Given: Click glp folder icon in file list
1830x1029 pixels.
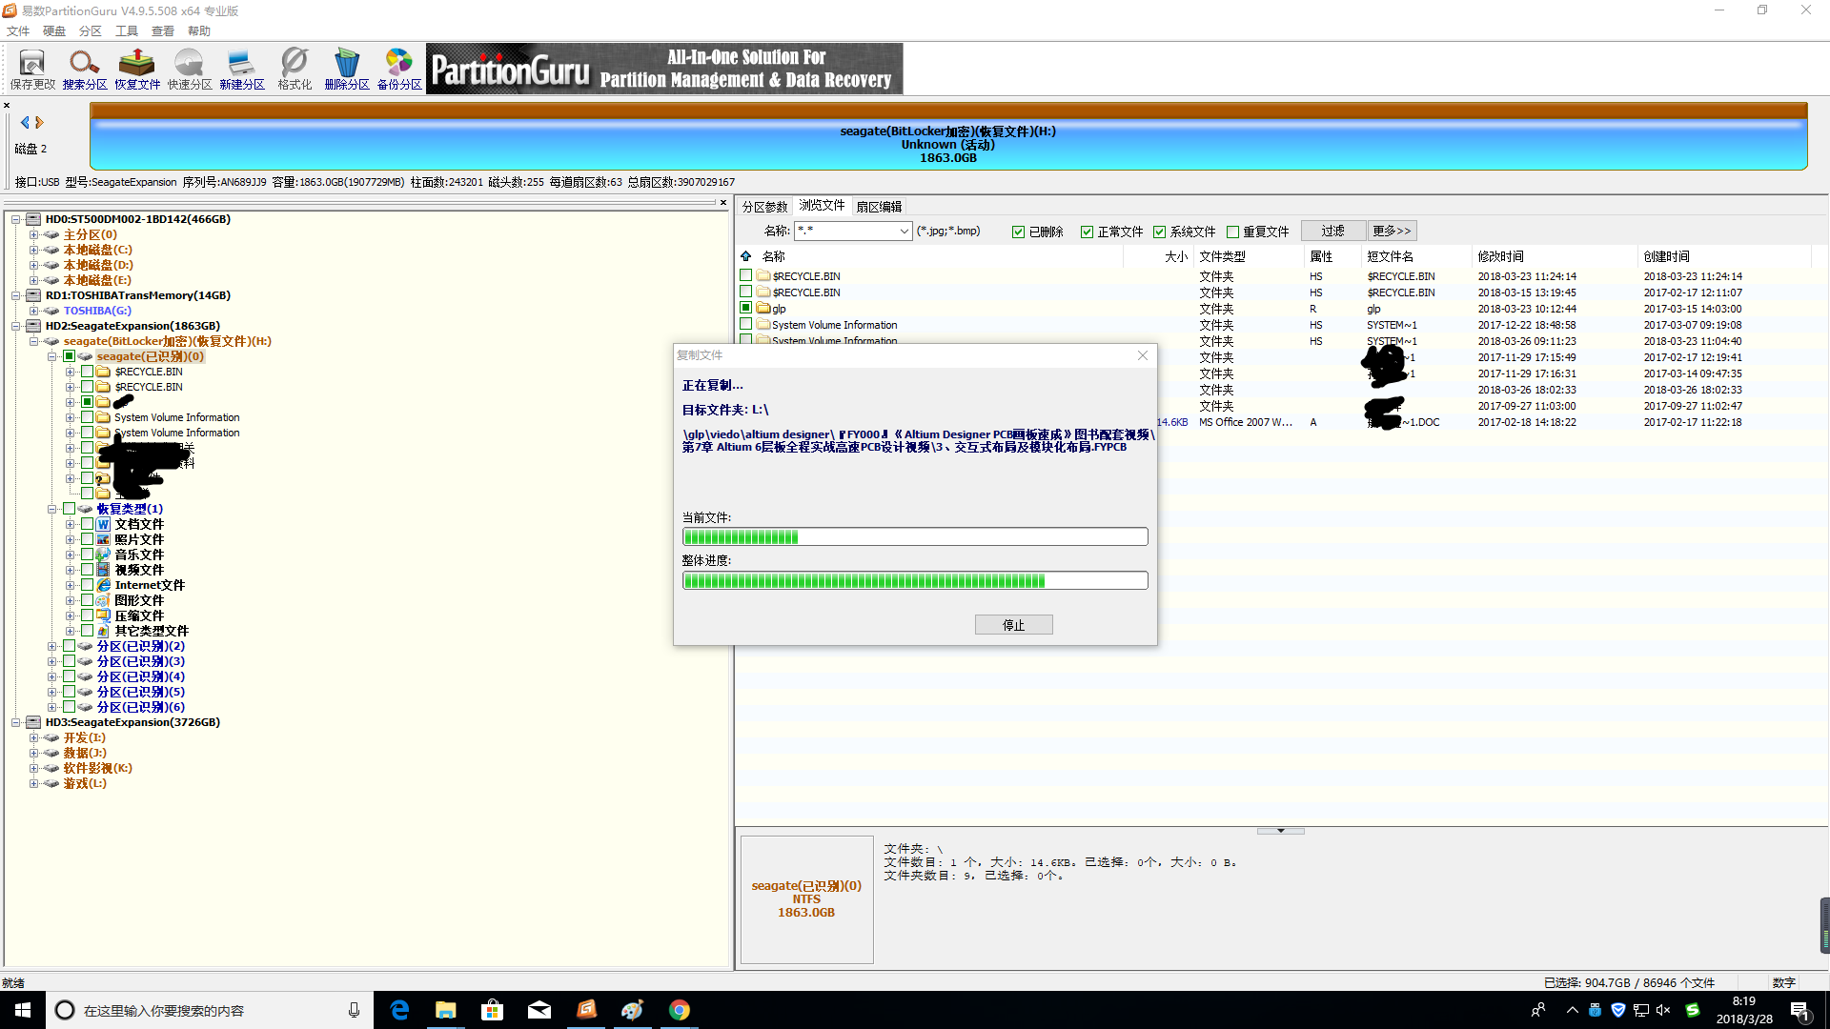Looking at the screenshot, I should (763, 308).
